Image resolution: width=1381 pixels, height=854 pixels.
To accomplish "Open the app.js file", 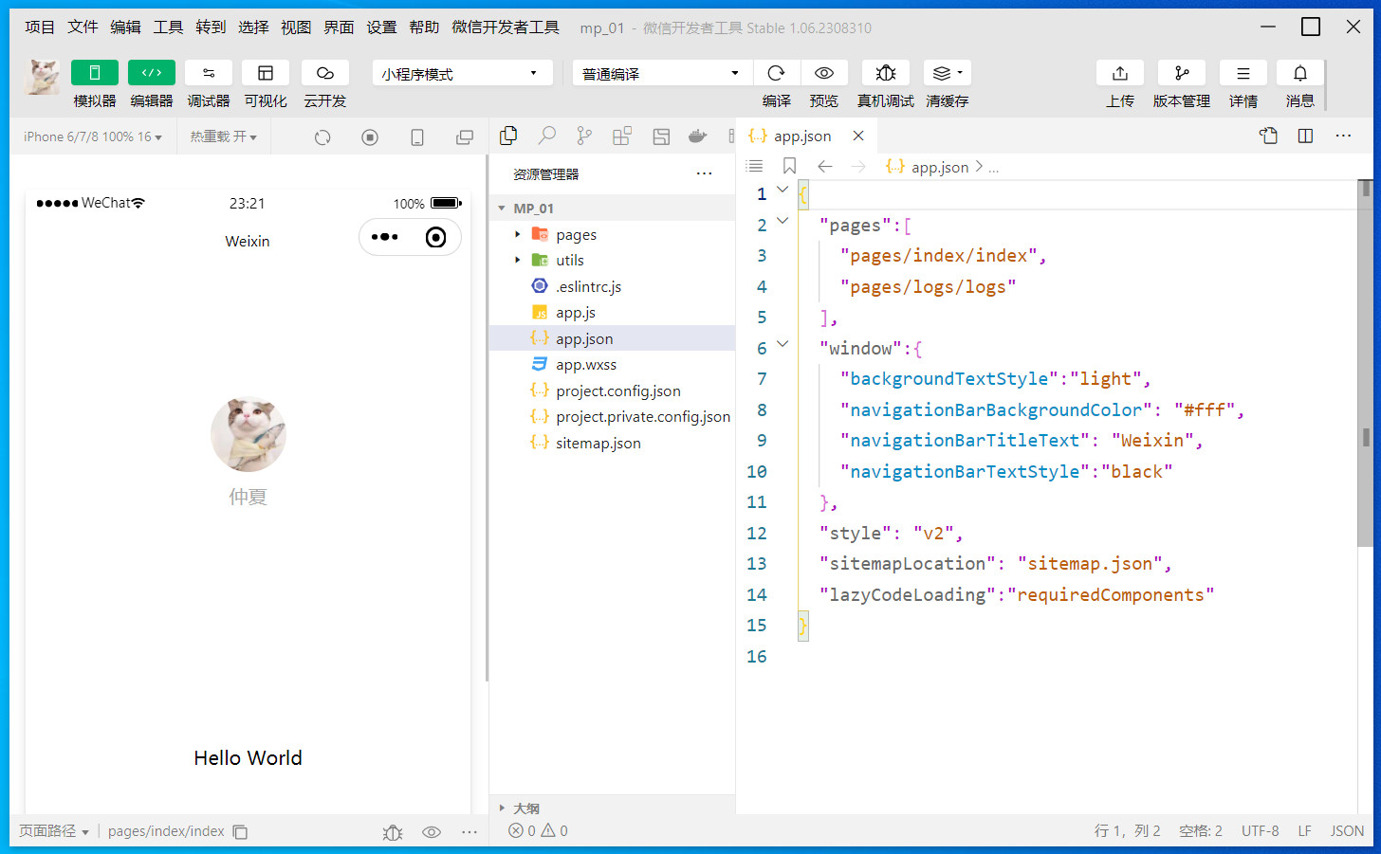I will tap(612, 312).
